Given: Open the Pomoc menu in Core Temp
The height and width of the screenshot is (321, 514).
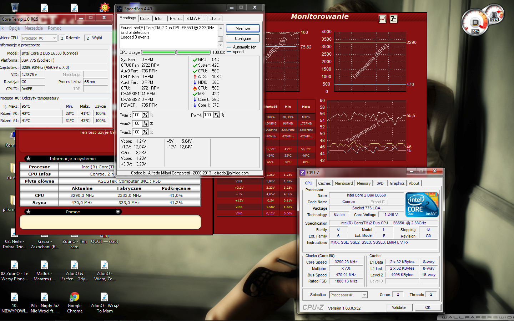Looking at the screenshot, I should [55, 28].
